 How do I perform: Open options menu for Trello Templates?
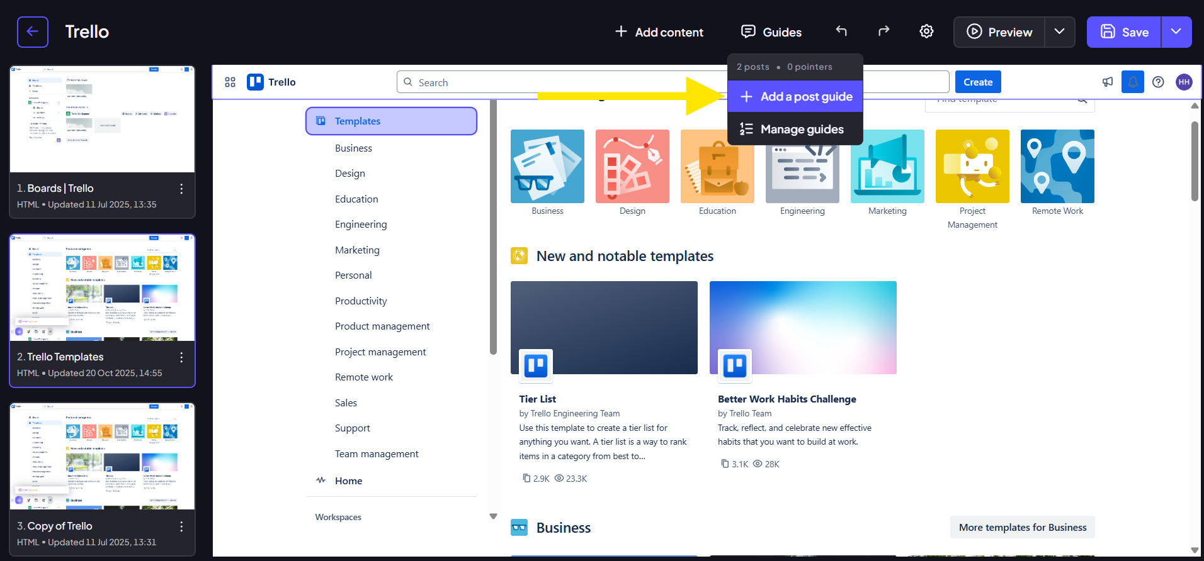(181, 357)
